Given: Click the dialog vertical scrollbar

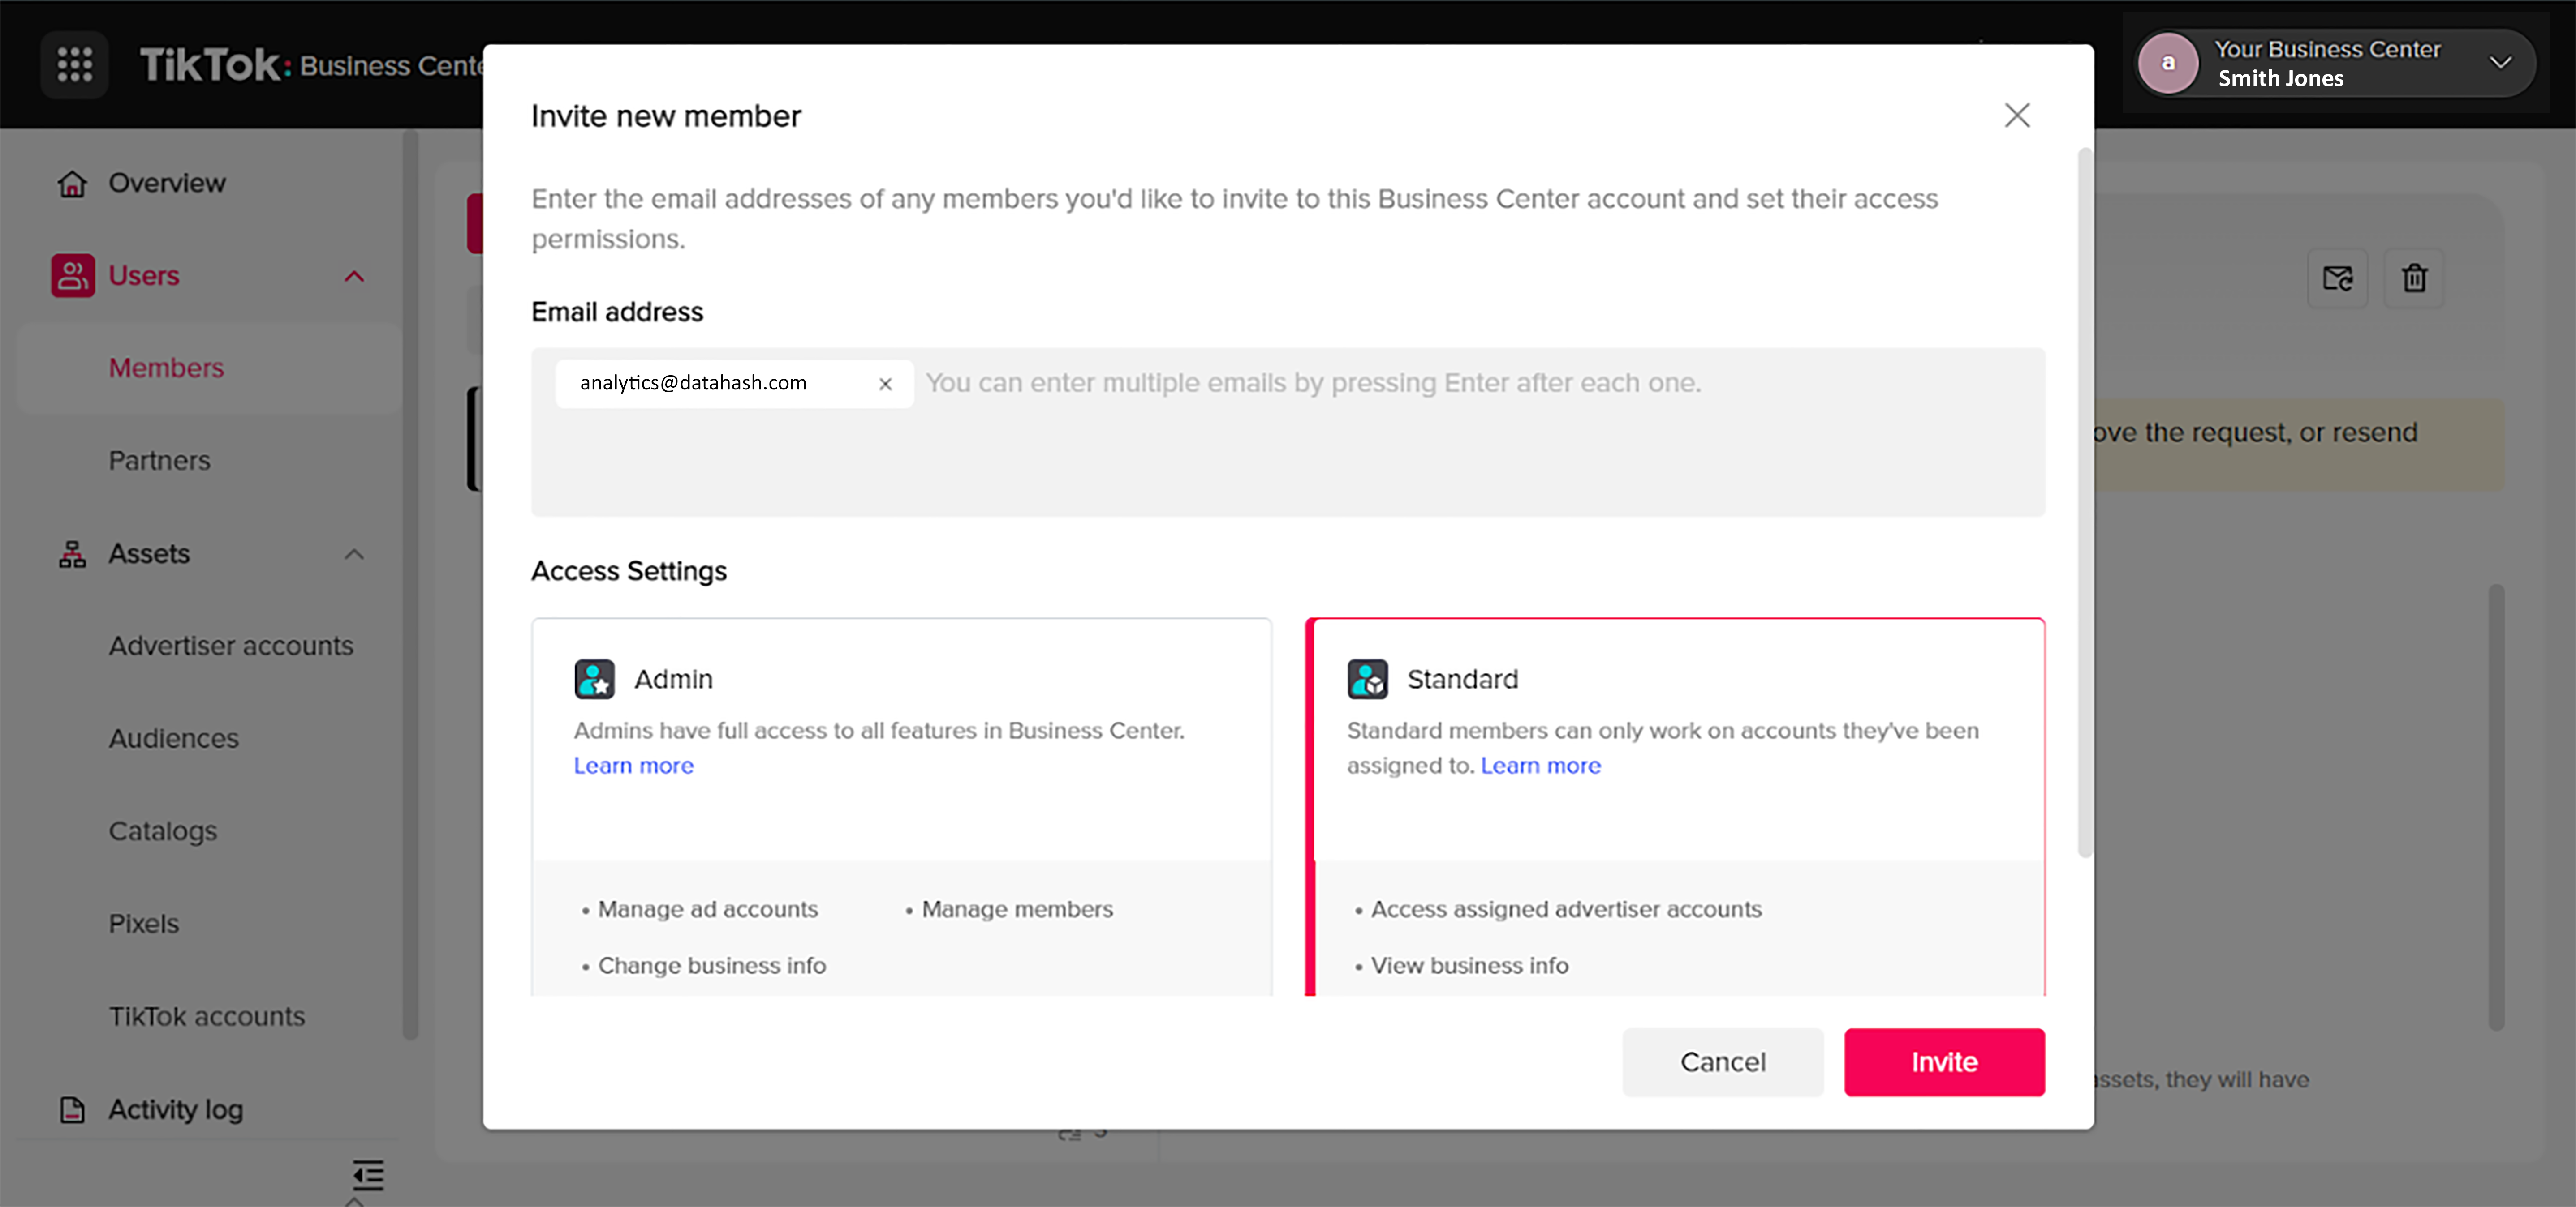Looking at the screenshot, I should [2084, 503].
